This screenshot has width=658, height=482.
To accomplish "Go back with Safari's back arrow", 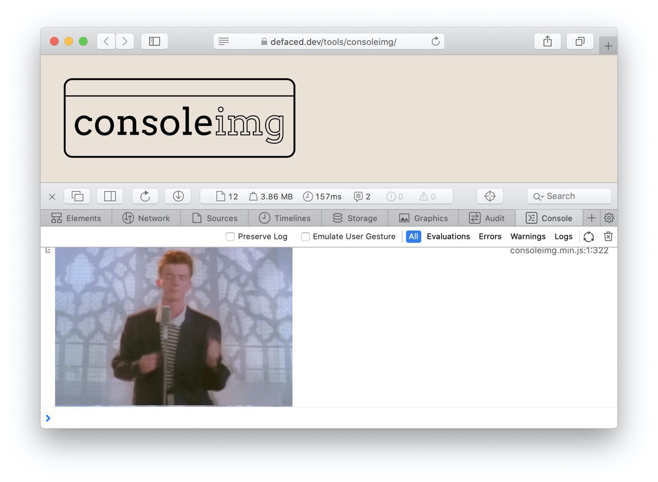I will 106,42.
